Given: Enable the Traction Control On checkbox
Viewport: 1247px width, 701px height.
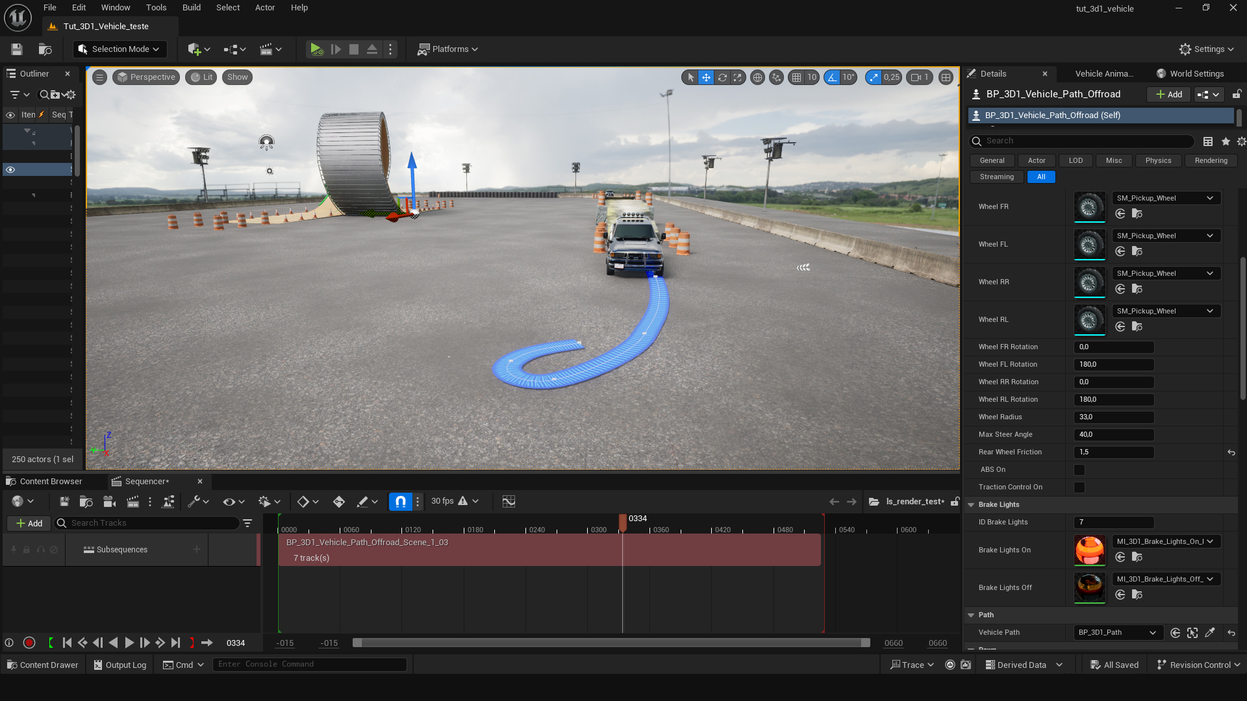Looking at the screenshot, I should click(1079, 487).
